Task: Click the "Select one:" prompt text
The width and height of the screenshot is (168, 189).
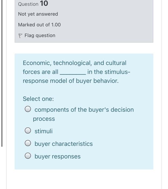Action: pos(38,99)
